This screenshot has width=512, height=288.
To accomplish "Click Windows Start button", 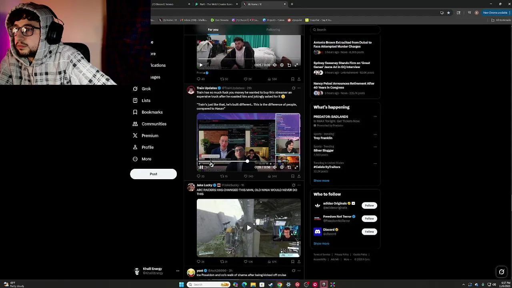I will click(181, 284).
